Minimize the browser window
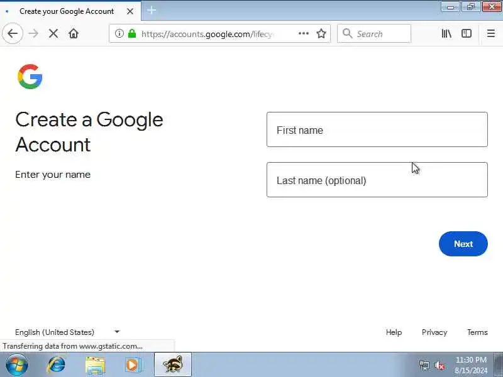The height and width of the screenshot is (377, 503). (450, 7)
